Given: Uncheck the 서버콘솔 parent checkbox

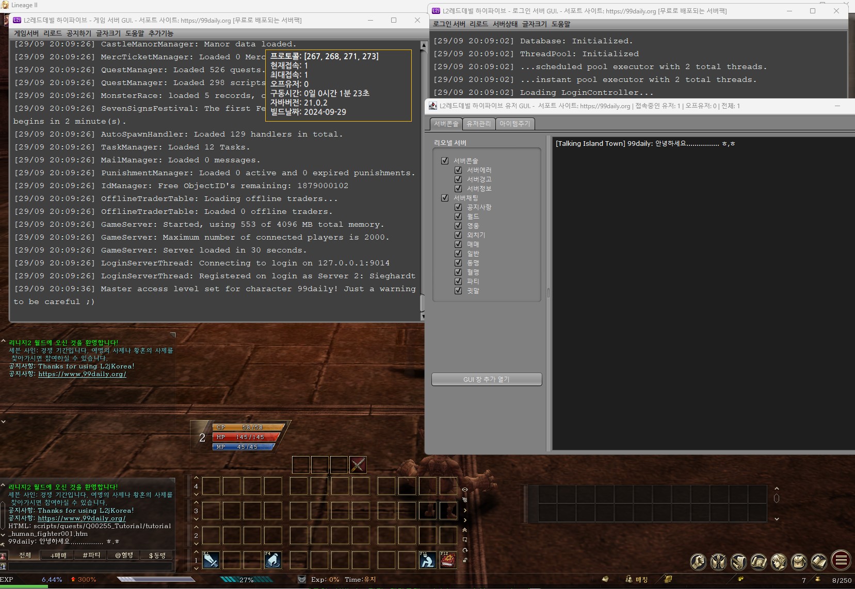Looking at the screenshot, I should (x=445, y=161).
